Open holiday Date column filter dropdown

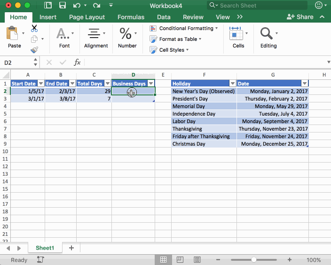point(305,84)
